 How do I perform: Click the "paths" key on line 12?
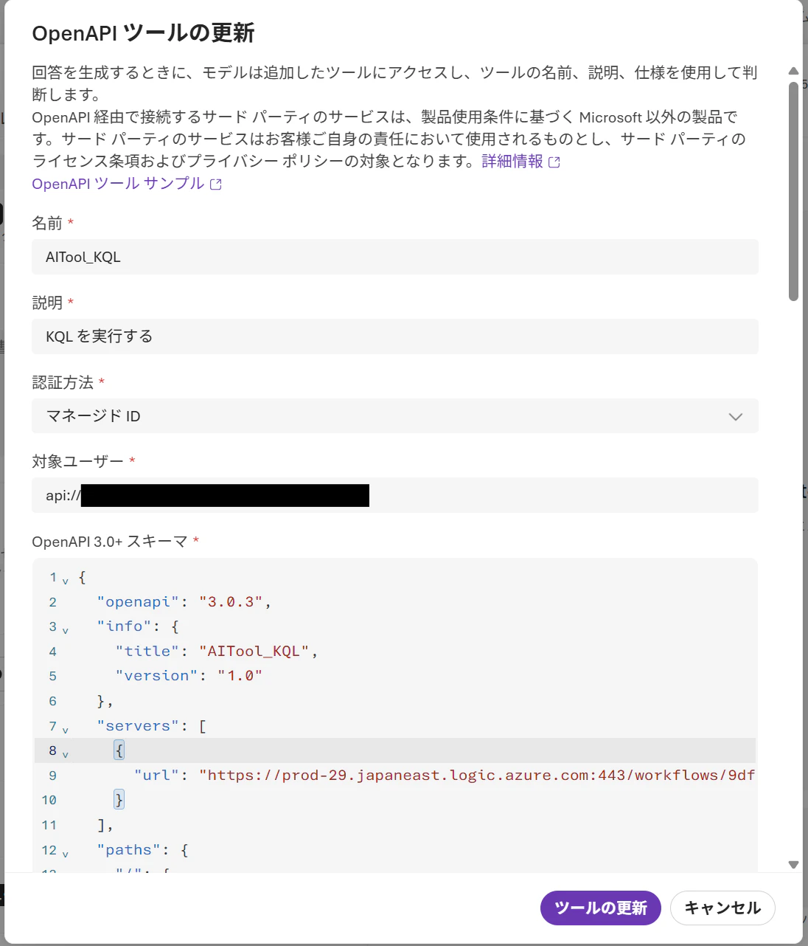[129, 850]
